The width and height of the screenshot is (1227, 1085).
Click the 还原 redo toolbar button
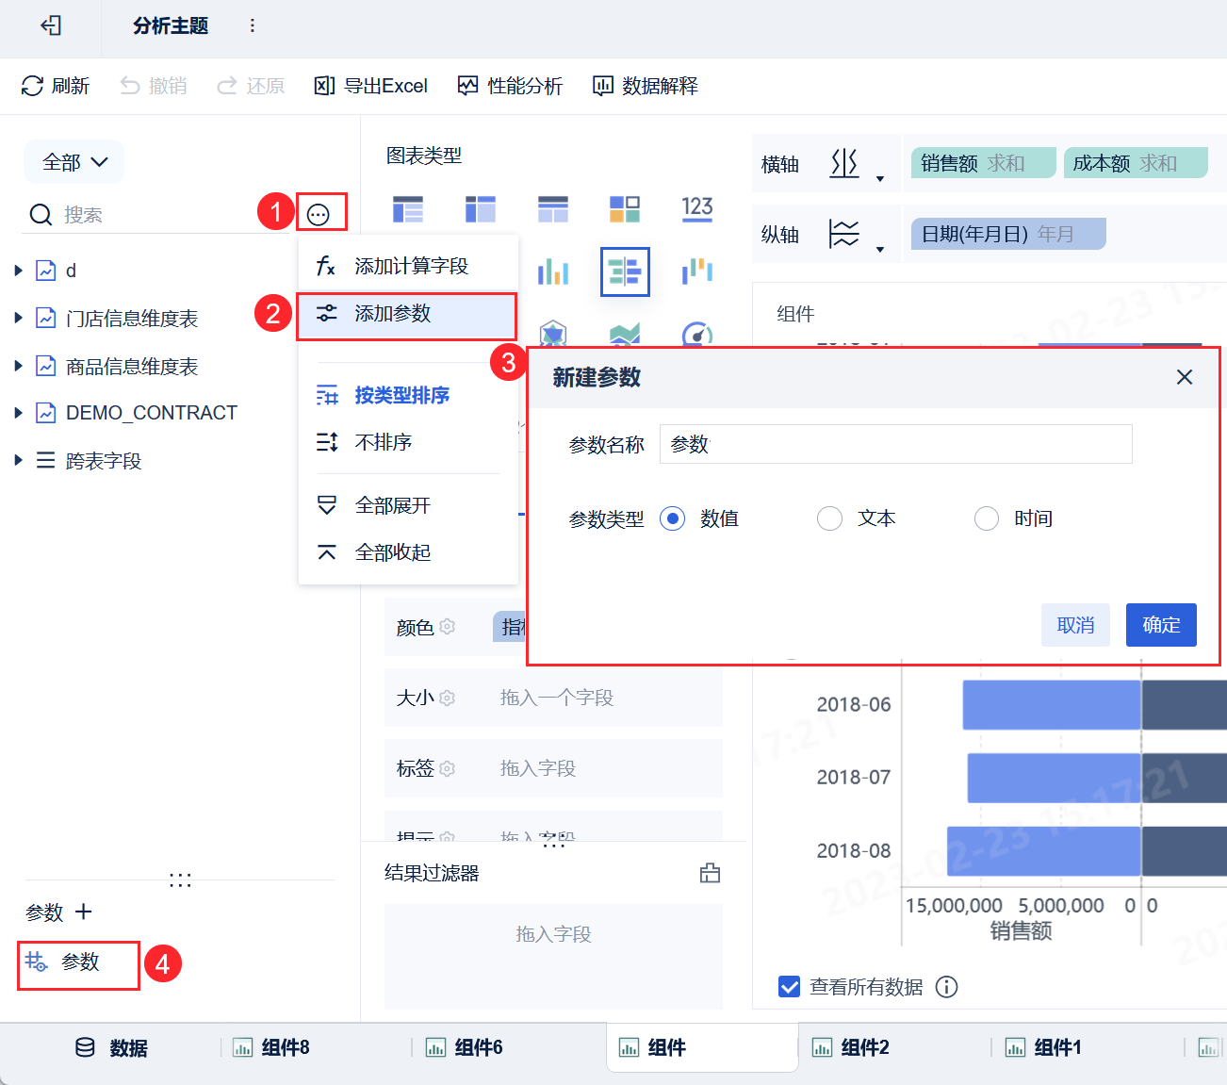coord(251,86)
